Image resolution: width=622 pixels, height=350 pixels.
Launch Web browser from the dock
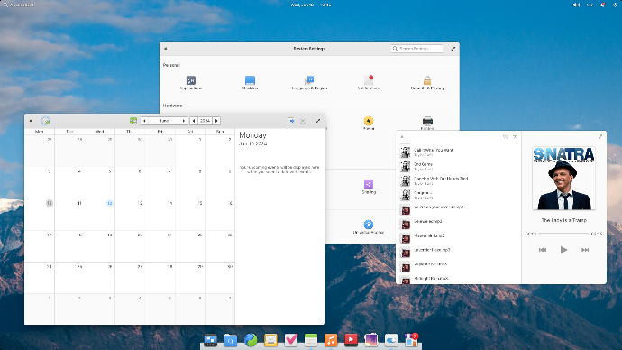pos(251,340)
